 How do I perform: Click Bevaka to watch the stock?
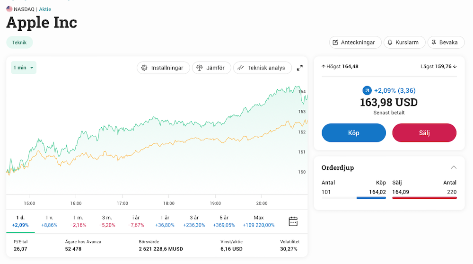446,42
